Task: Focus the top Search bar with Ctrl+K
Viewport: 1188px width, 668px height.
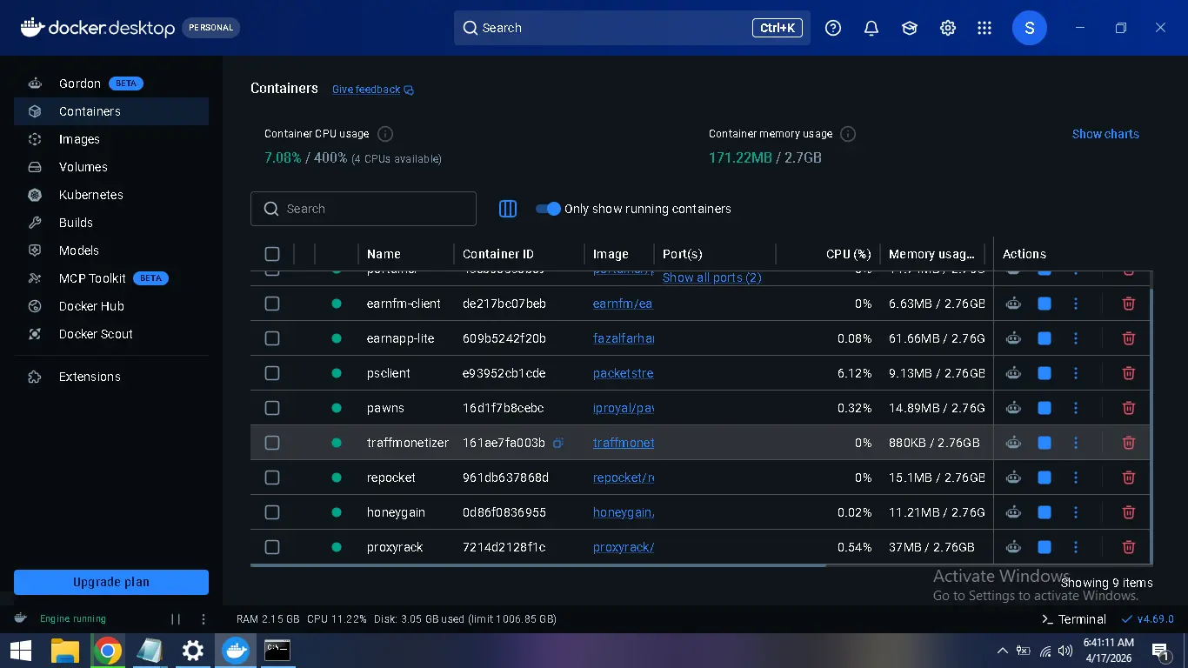Action: (x=632, y=28)
